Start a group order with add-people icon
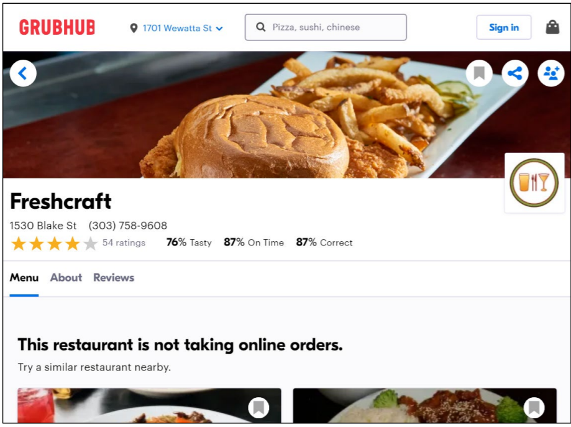The width and height of the screenshot is (571, 427). coord(551,73)
